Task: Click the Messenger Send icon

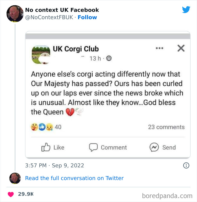Action: [154, 147]
